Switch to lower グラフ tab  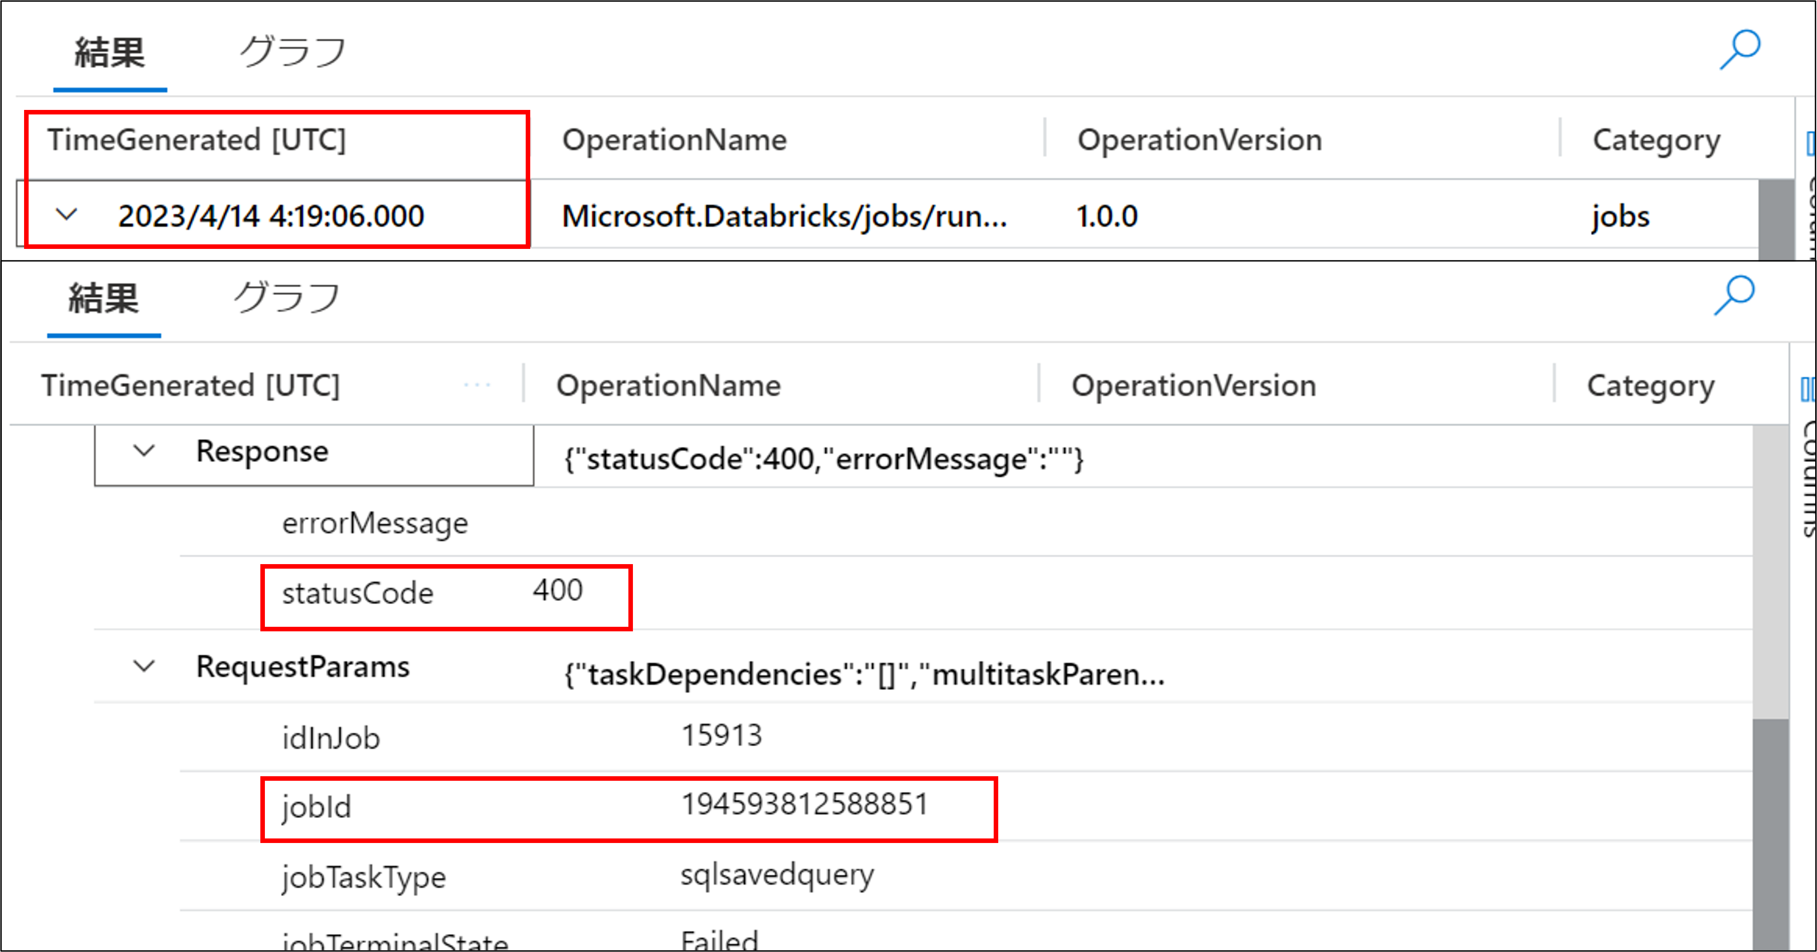tap(286, 297)
